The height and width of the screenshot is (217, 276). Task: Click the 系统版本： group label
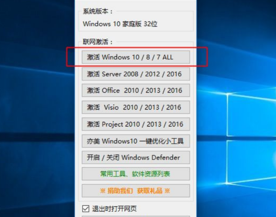[98, 12]
